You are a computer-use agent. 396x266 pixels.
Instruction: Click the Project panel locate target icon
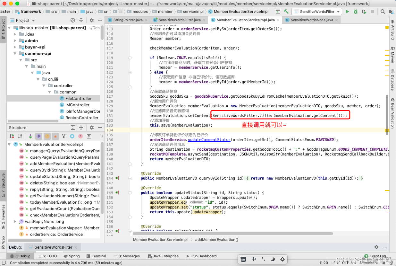(x=73, y=20)
